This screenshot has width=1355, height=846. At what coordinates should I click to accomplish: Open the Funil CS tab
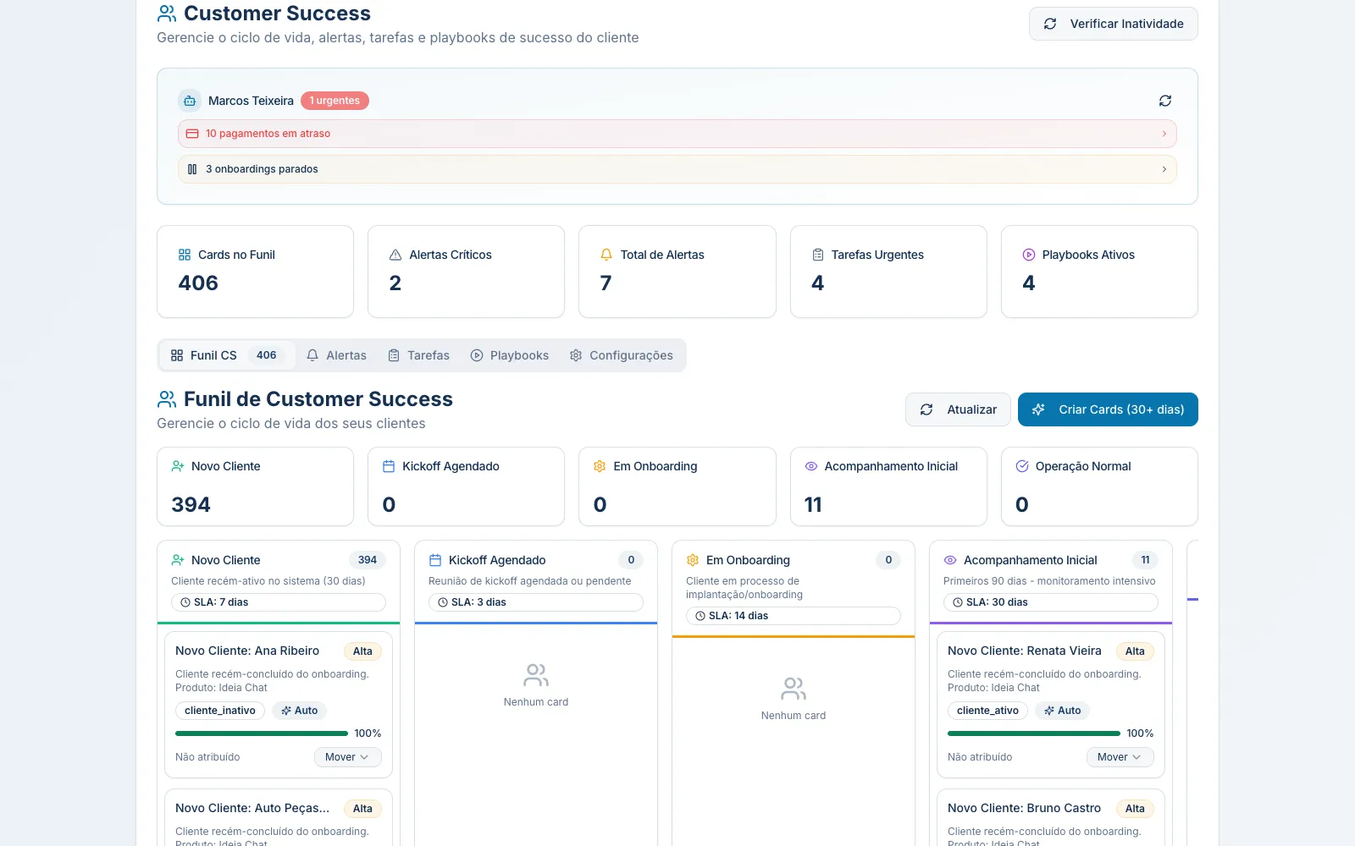pos(227,355)
